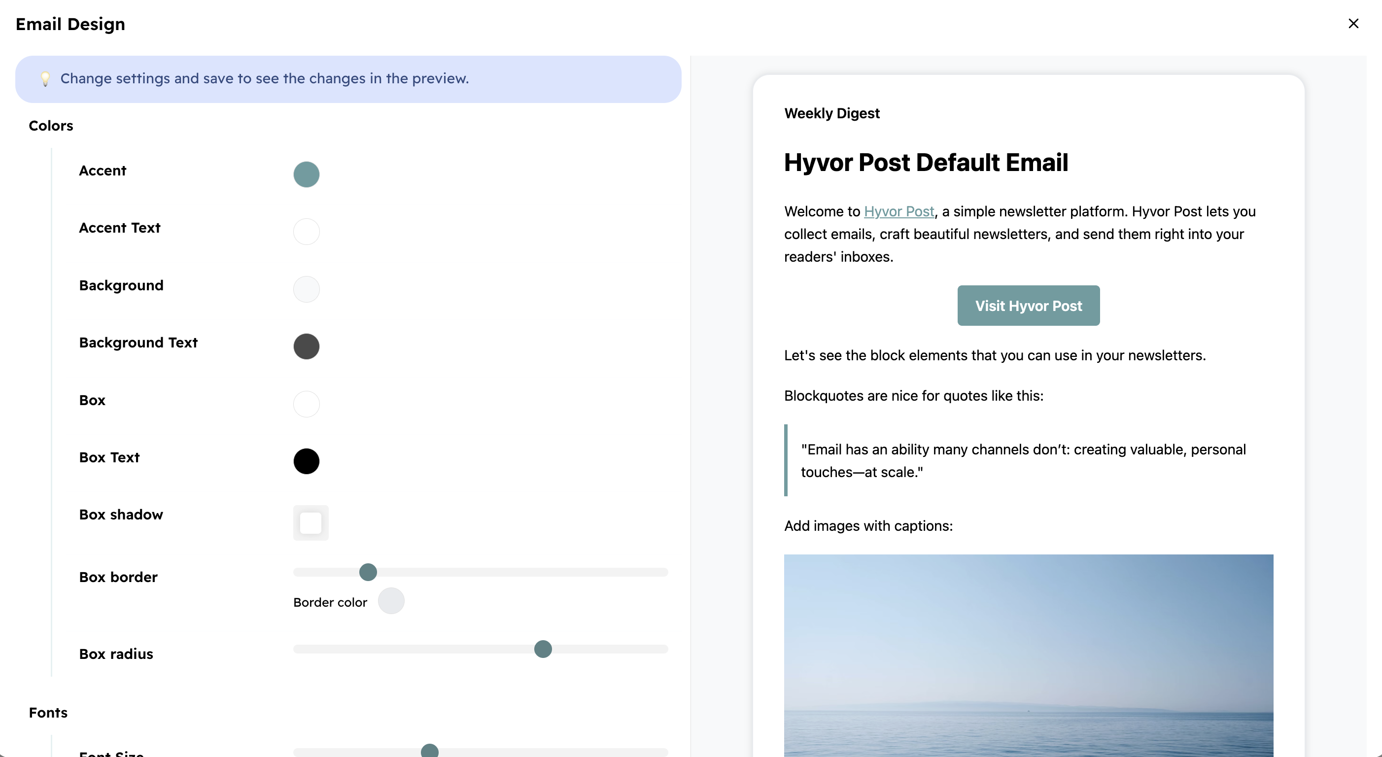The height and width of the screenshot is (757, 1382).
Task: Select the Colors section heading
Action: [x=50, y=126]
